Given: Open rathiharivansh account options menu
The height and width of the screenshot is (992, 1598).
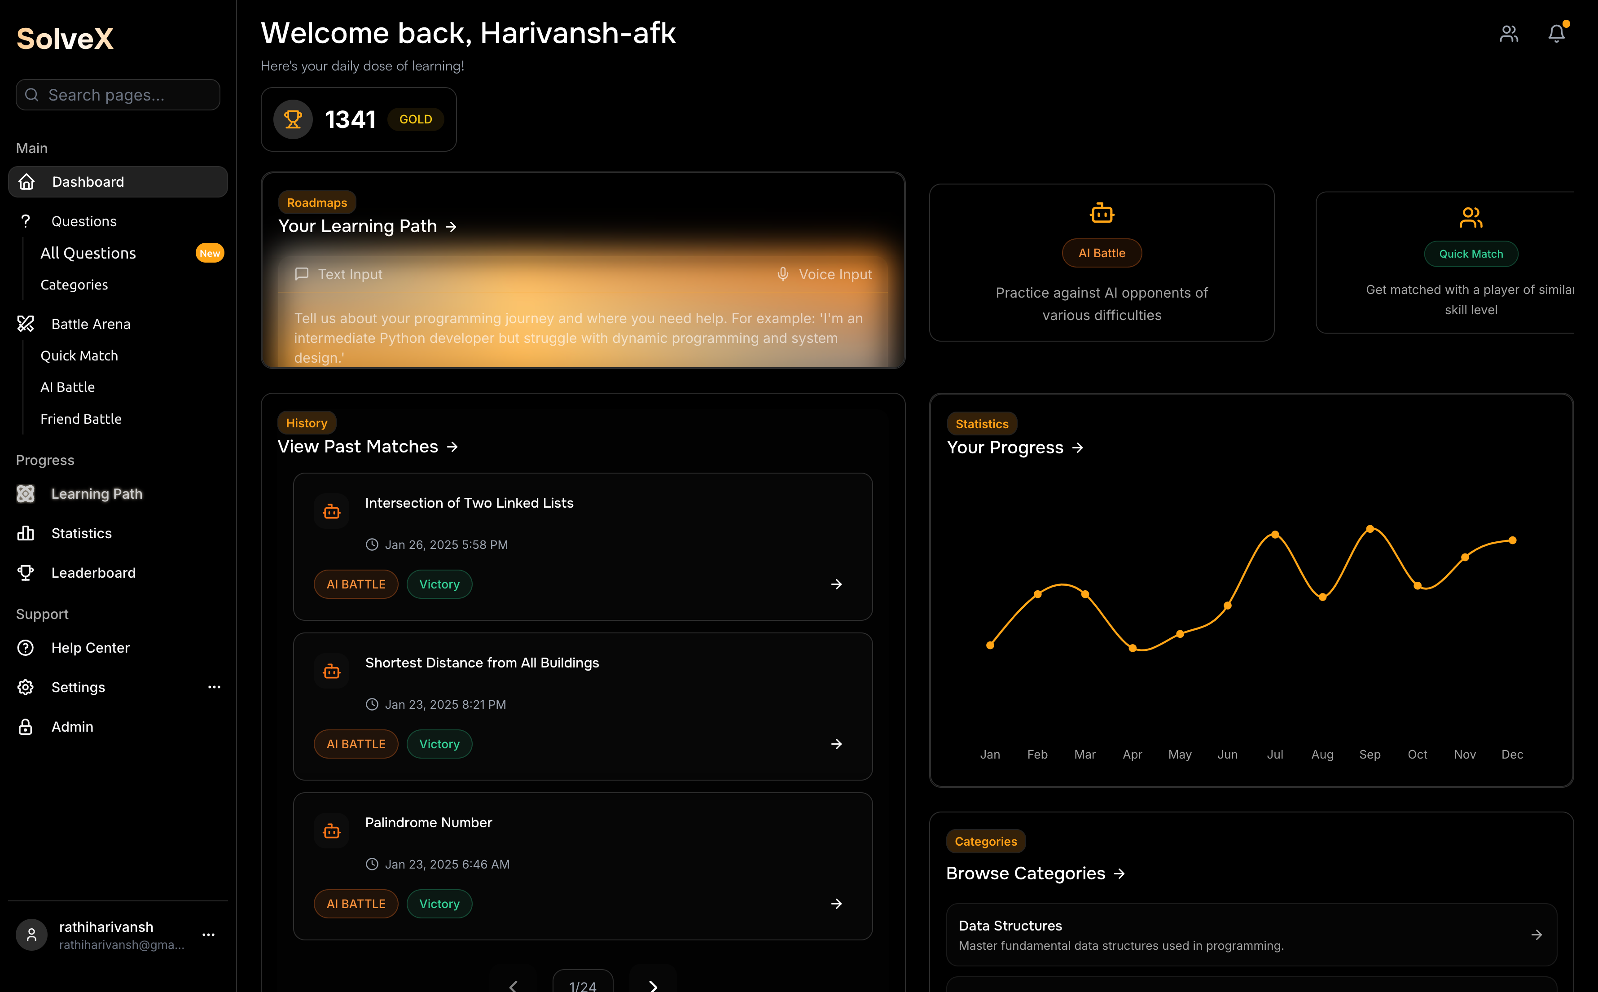Looking at the screenshot, I should (209, 934).
